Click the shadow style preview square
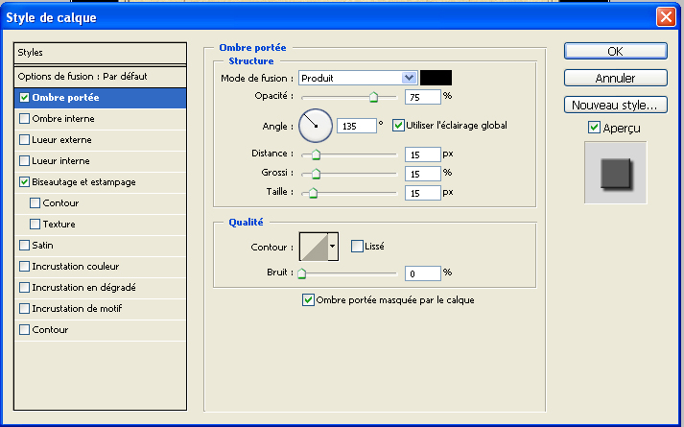 click(x=616, y=173)
